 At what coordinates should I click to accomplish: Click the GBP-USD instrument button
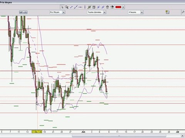23,12
